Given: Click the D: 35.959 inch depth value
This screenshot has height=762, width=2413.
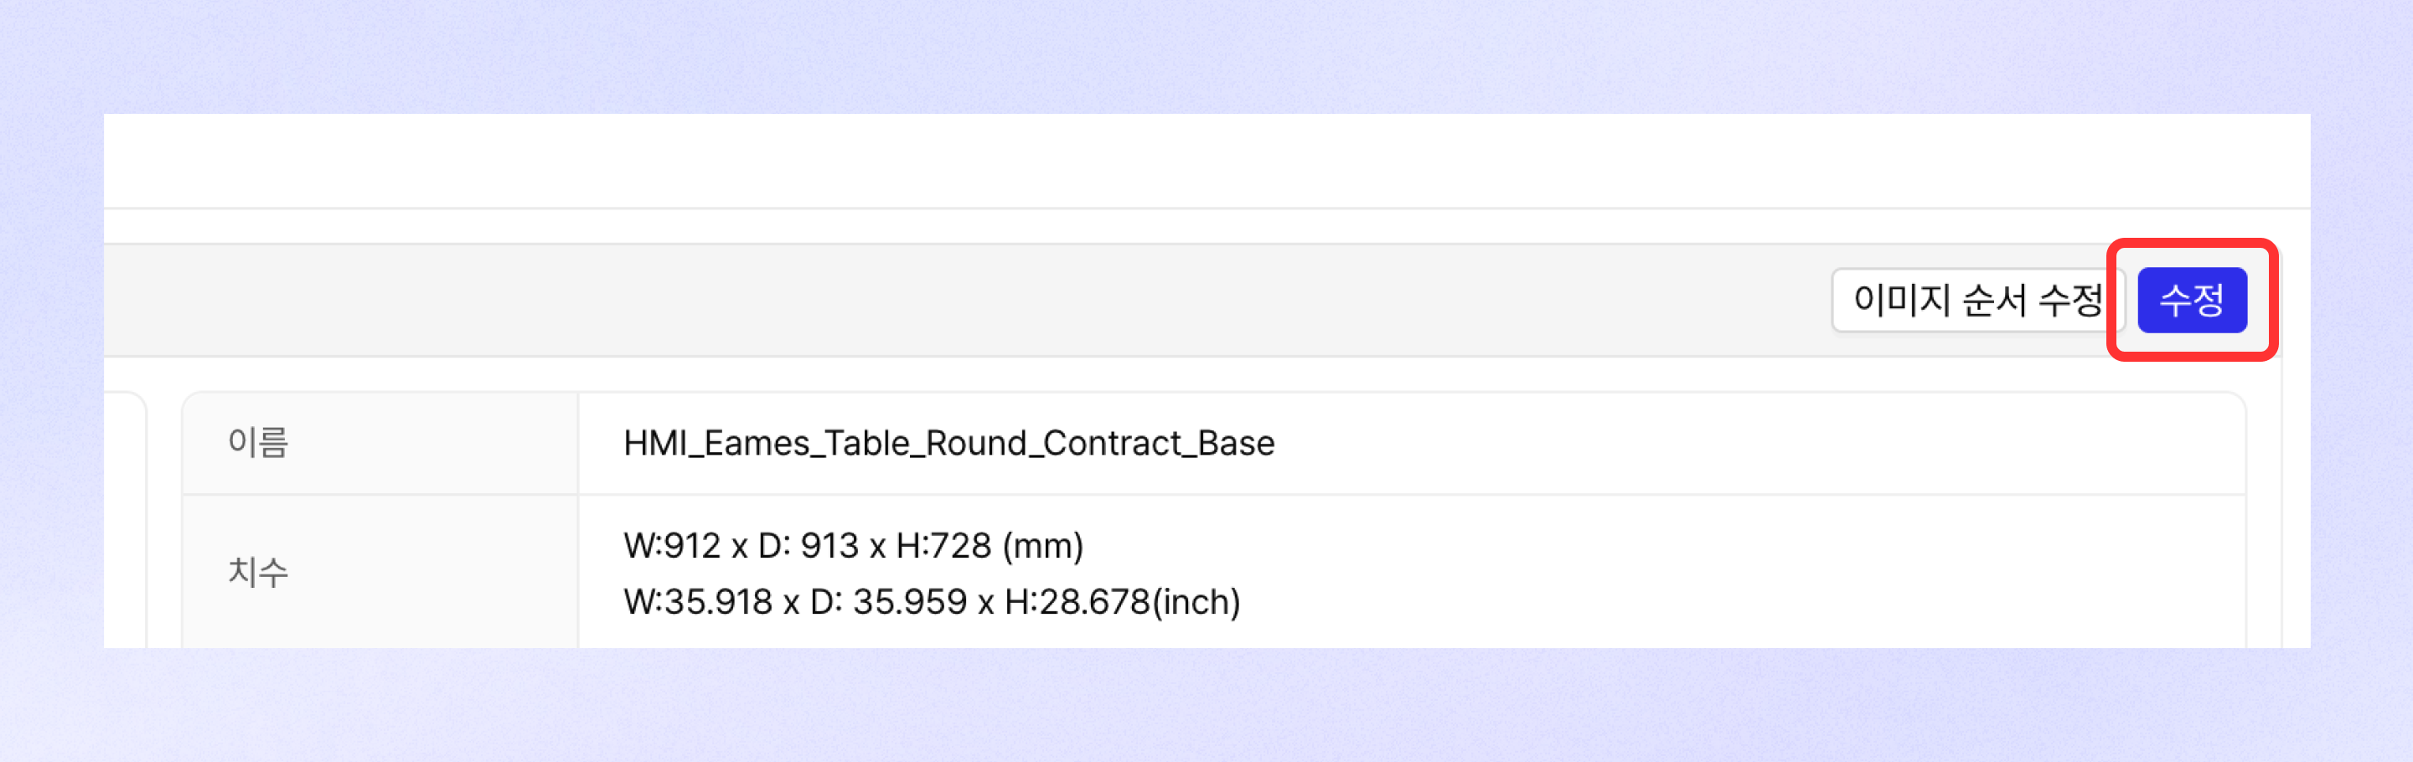Looking at the screenshot, I should [x=888, y=601].
